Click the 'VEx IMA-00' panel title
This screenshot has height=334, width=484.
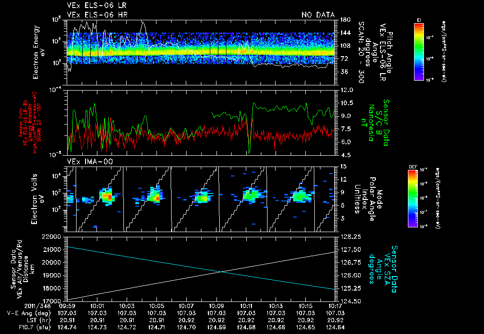coord(90,161)
